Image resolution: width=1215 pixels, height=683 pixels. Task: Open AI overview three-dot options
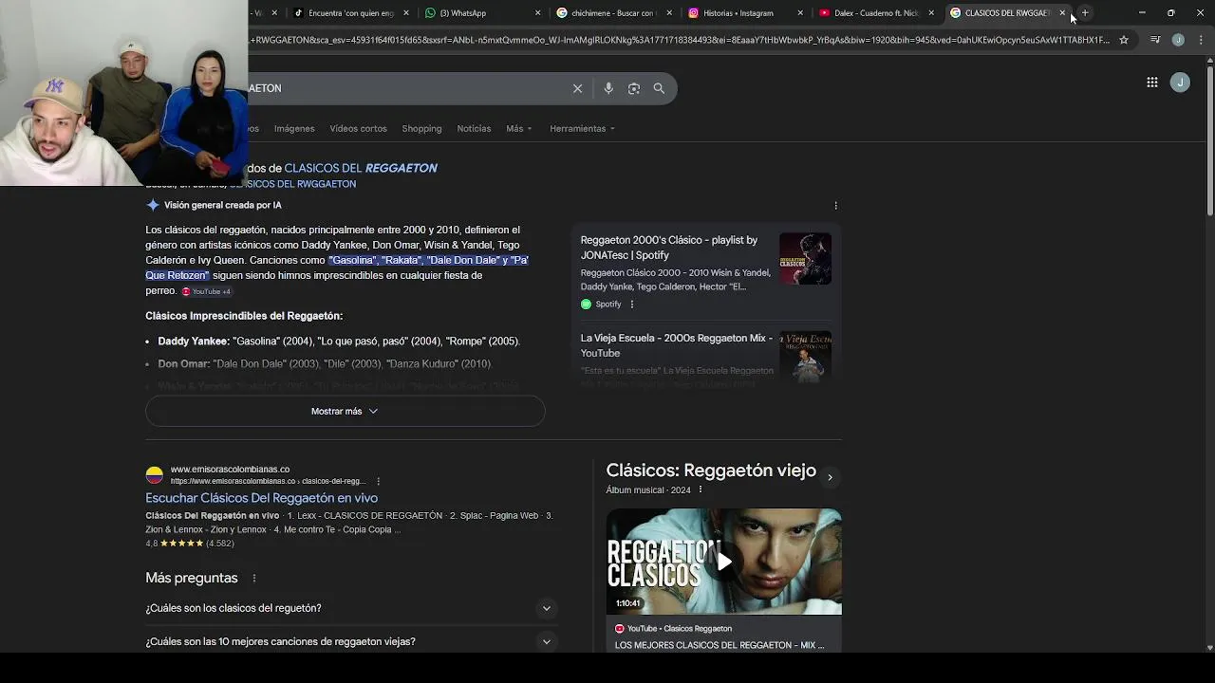[835, 205]
